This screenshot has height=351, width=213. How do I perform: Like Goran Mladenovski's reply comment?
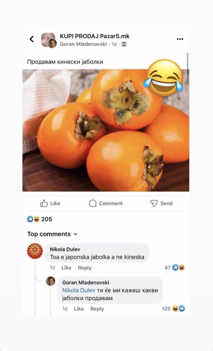tap(79, 309)
